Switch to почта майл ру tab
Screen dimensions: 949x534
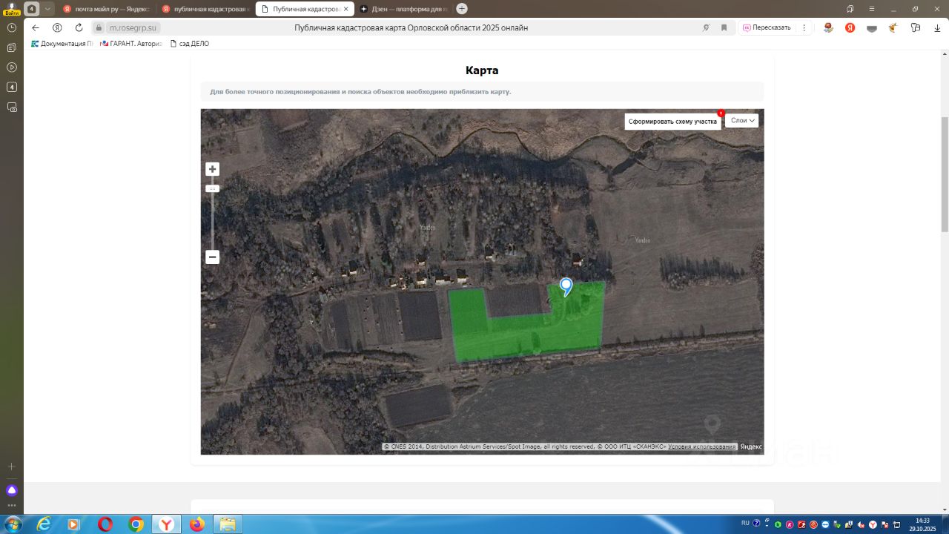point(106,9)
